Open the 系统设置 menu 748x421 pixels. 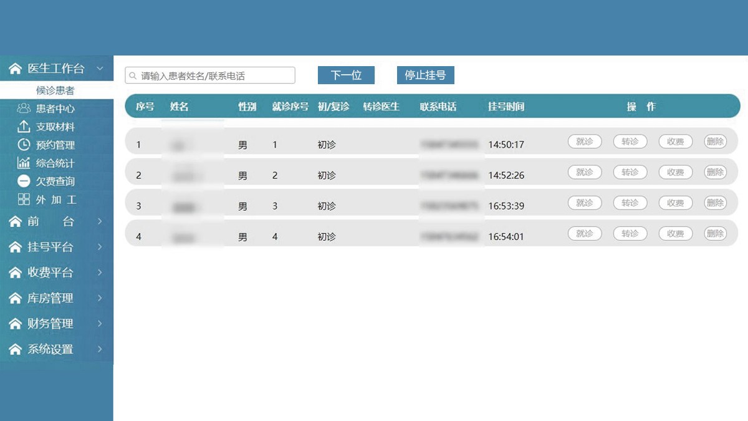tap(50, 350)
